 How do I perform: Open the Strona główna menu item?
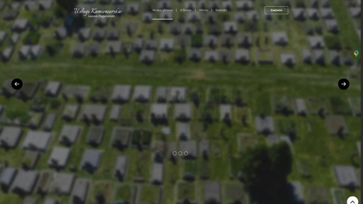point(162,10)
